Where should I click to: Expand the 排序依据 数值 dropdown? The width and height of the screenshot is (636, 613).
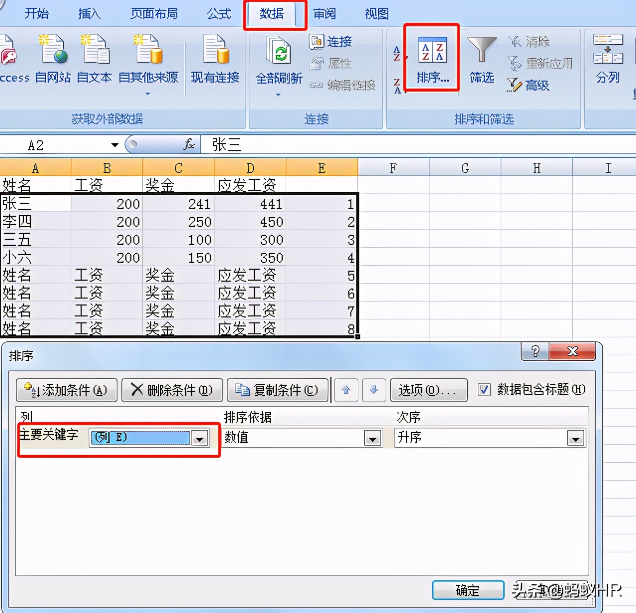372,438
